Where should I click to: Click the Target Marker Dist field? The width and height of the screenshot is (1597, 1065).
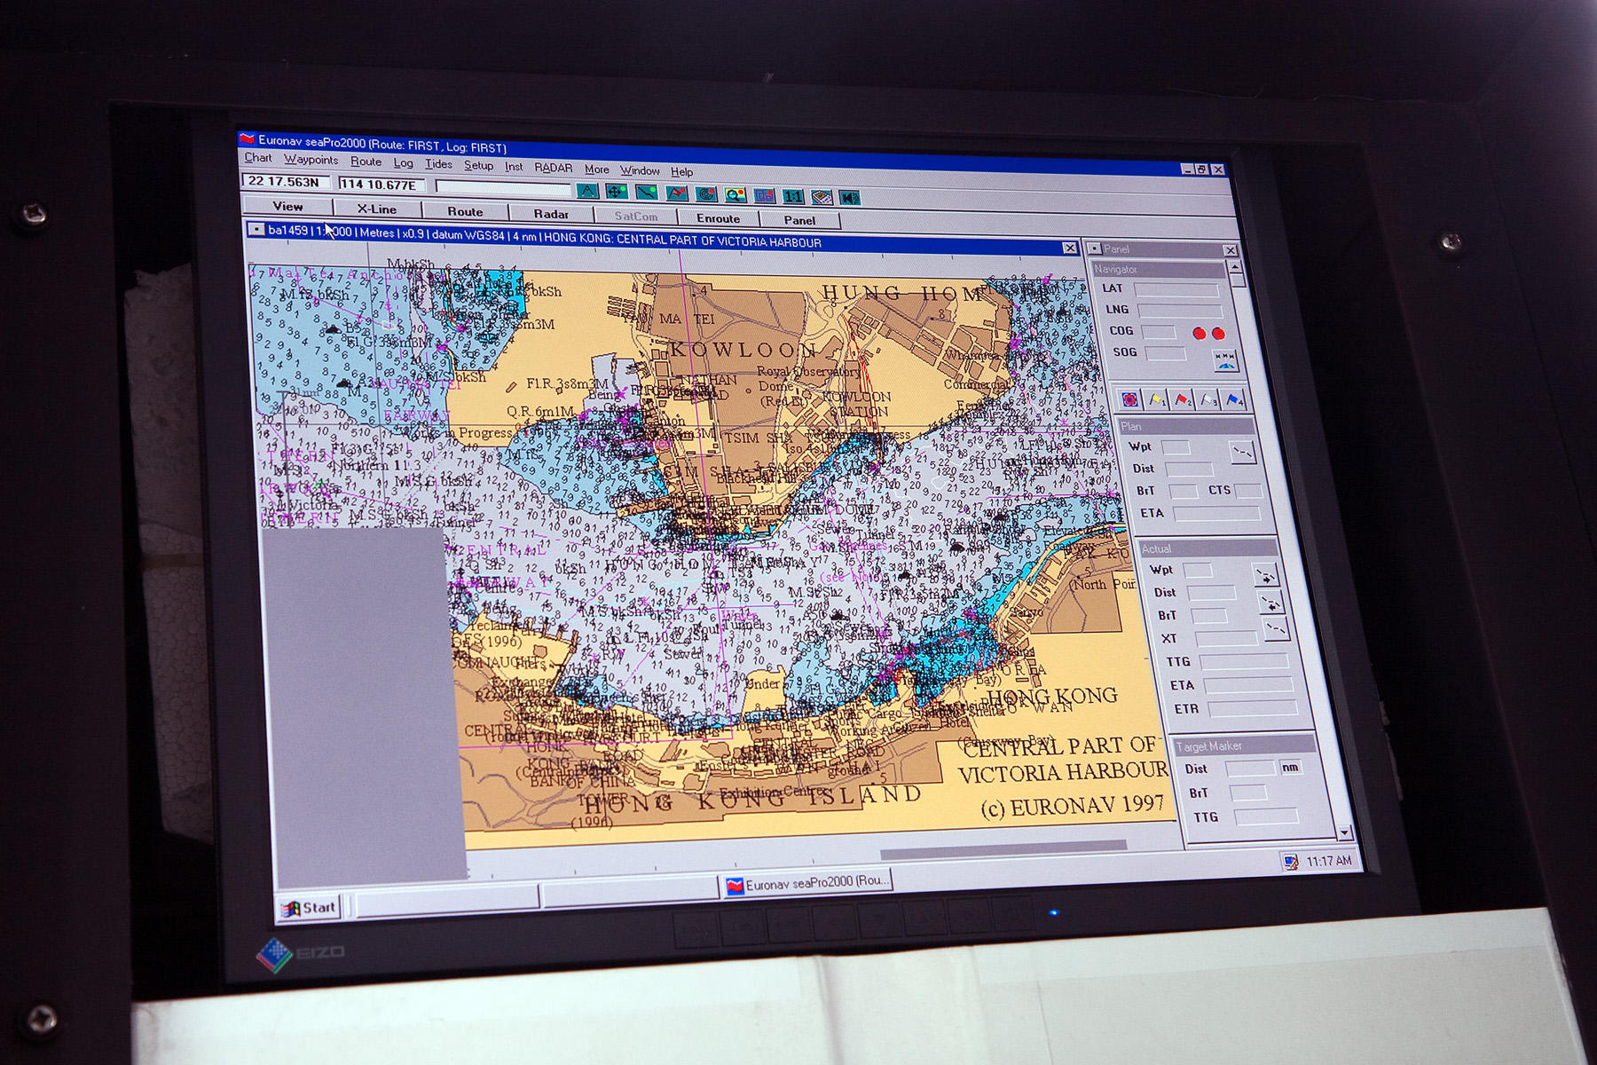1250,769
